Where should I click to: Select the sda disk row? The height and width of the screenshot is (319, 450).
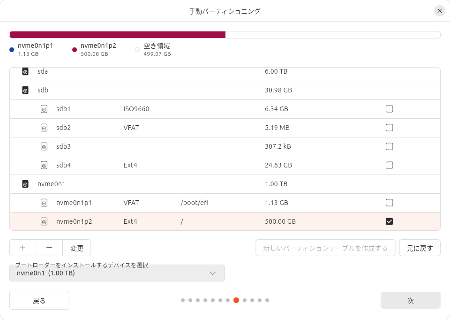point(225,72)
